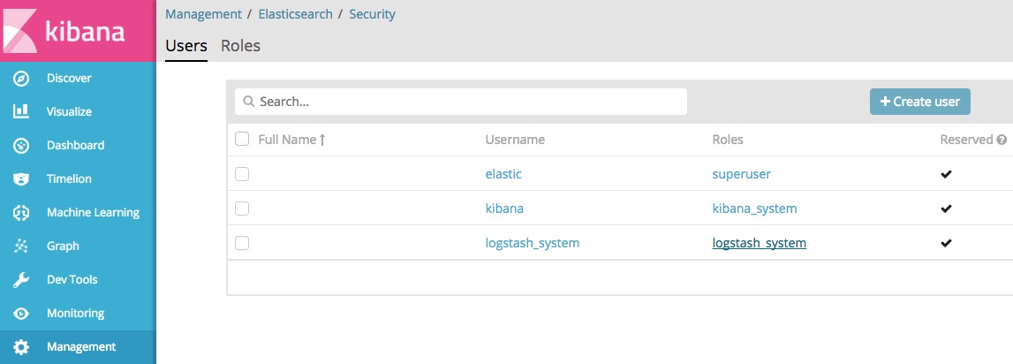Image resolution: width=1013 pixels, height=364 pixels.
Task: Sort by the Full Name column arrow
Action: click(322, 140)
